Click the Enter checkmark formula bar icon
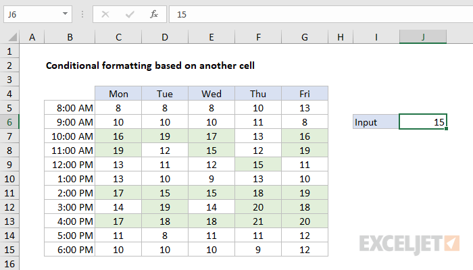 tap(129, 13)
